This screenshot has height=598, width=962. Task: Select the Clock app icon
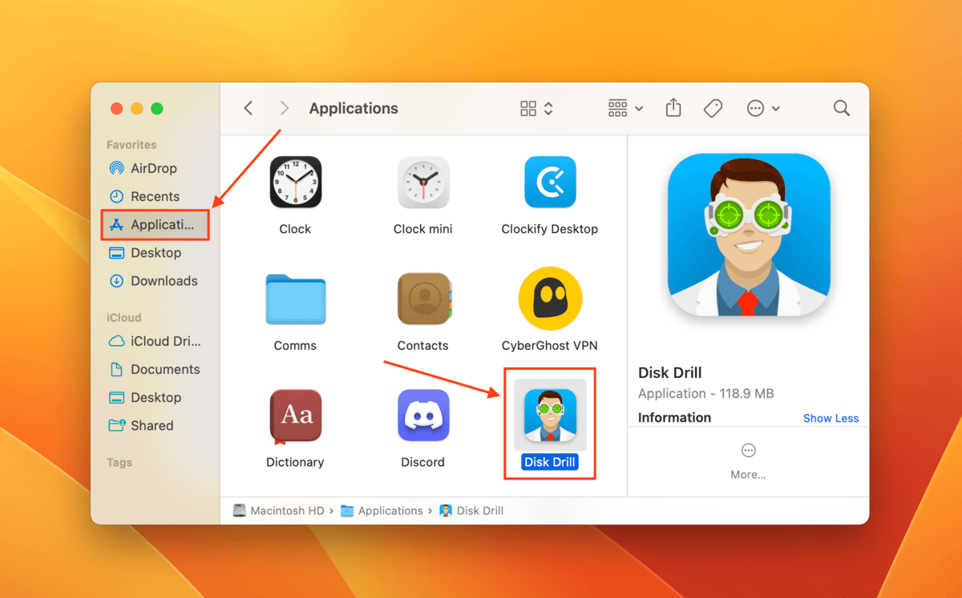click(295, 183)
